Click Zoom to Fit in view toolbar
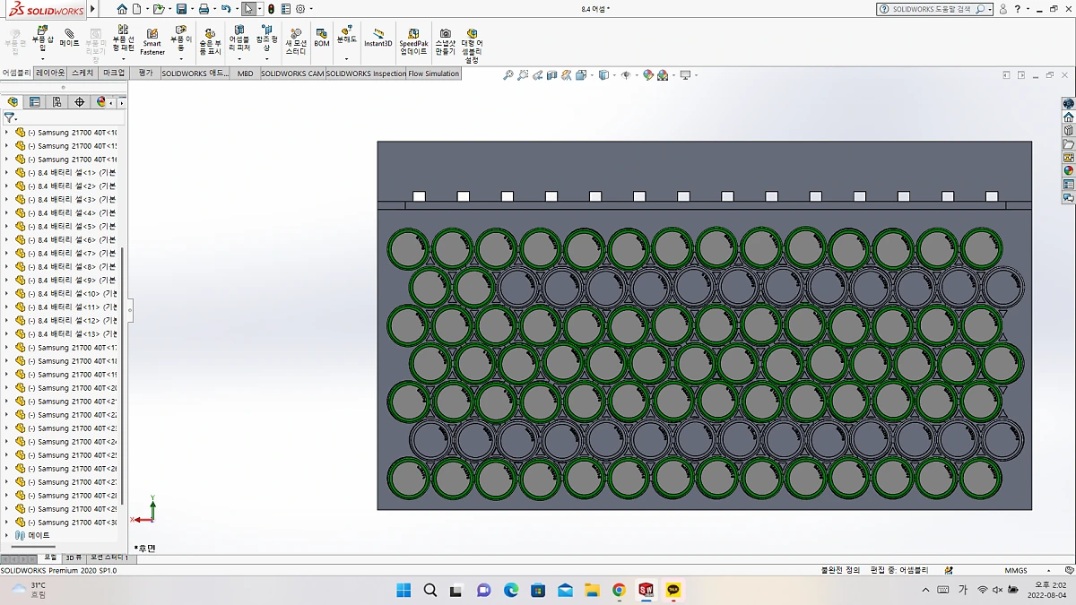1076x605 pixels. 508,75
